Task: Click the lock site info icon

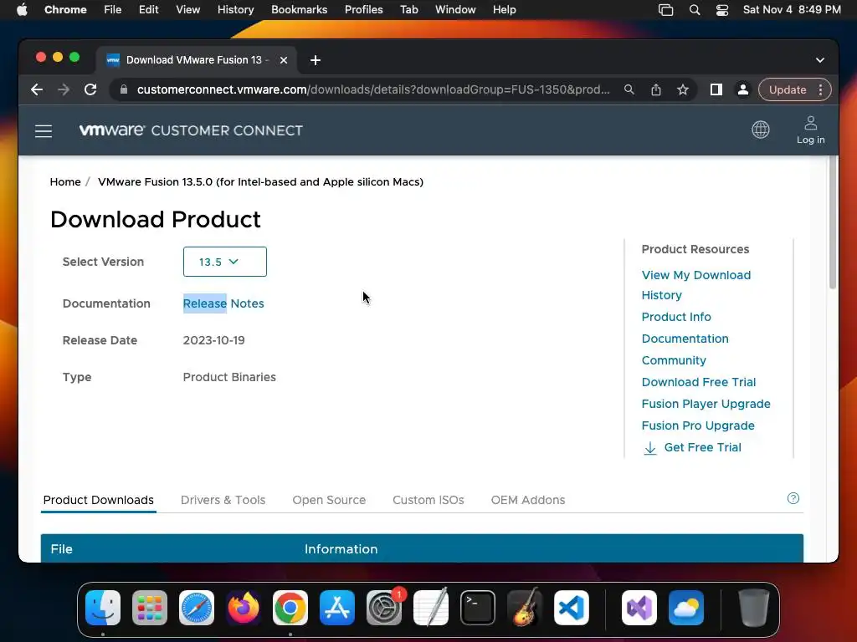Action: 124,89
